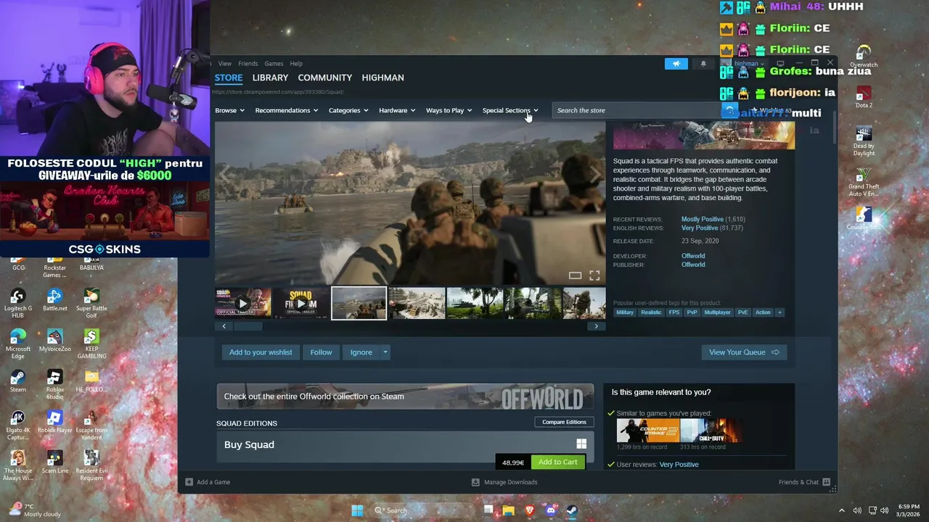
Task: Open Microsoft Edge desktop shortcut
Action: 18,344
